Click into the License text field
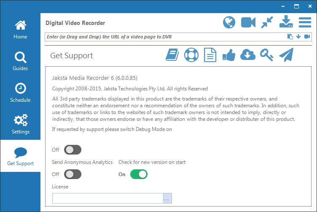The height and width of the screenshot is (212, 317). click(108, 198)
